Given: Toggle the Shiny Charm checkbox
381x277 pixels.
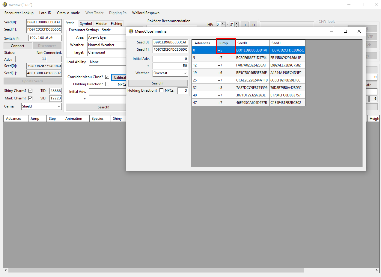Looking at the screenshot, I should pos(30,91).
